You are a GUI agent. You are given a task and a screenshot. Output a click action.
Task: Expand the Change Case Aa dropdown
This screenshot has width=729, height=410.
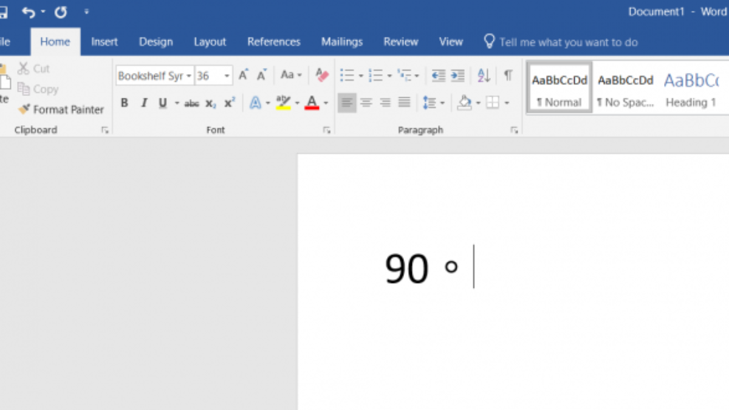(291, 75)
